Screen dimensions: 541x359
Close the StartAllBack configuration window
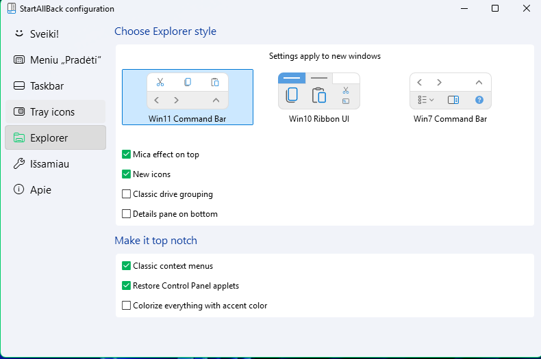tap(526, 8)
